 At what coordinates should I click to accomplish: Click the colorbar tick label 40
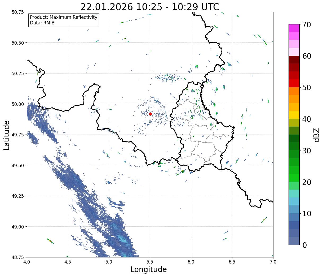306,119
